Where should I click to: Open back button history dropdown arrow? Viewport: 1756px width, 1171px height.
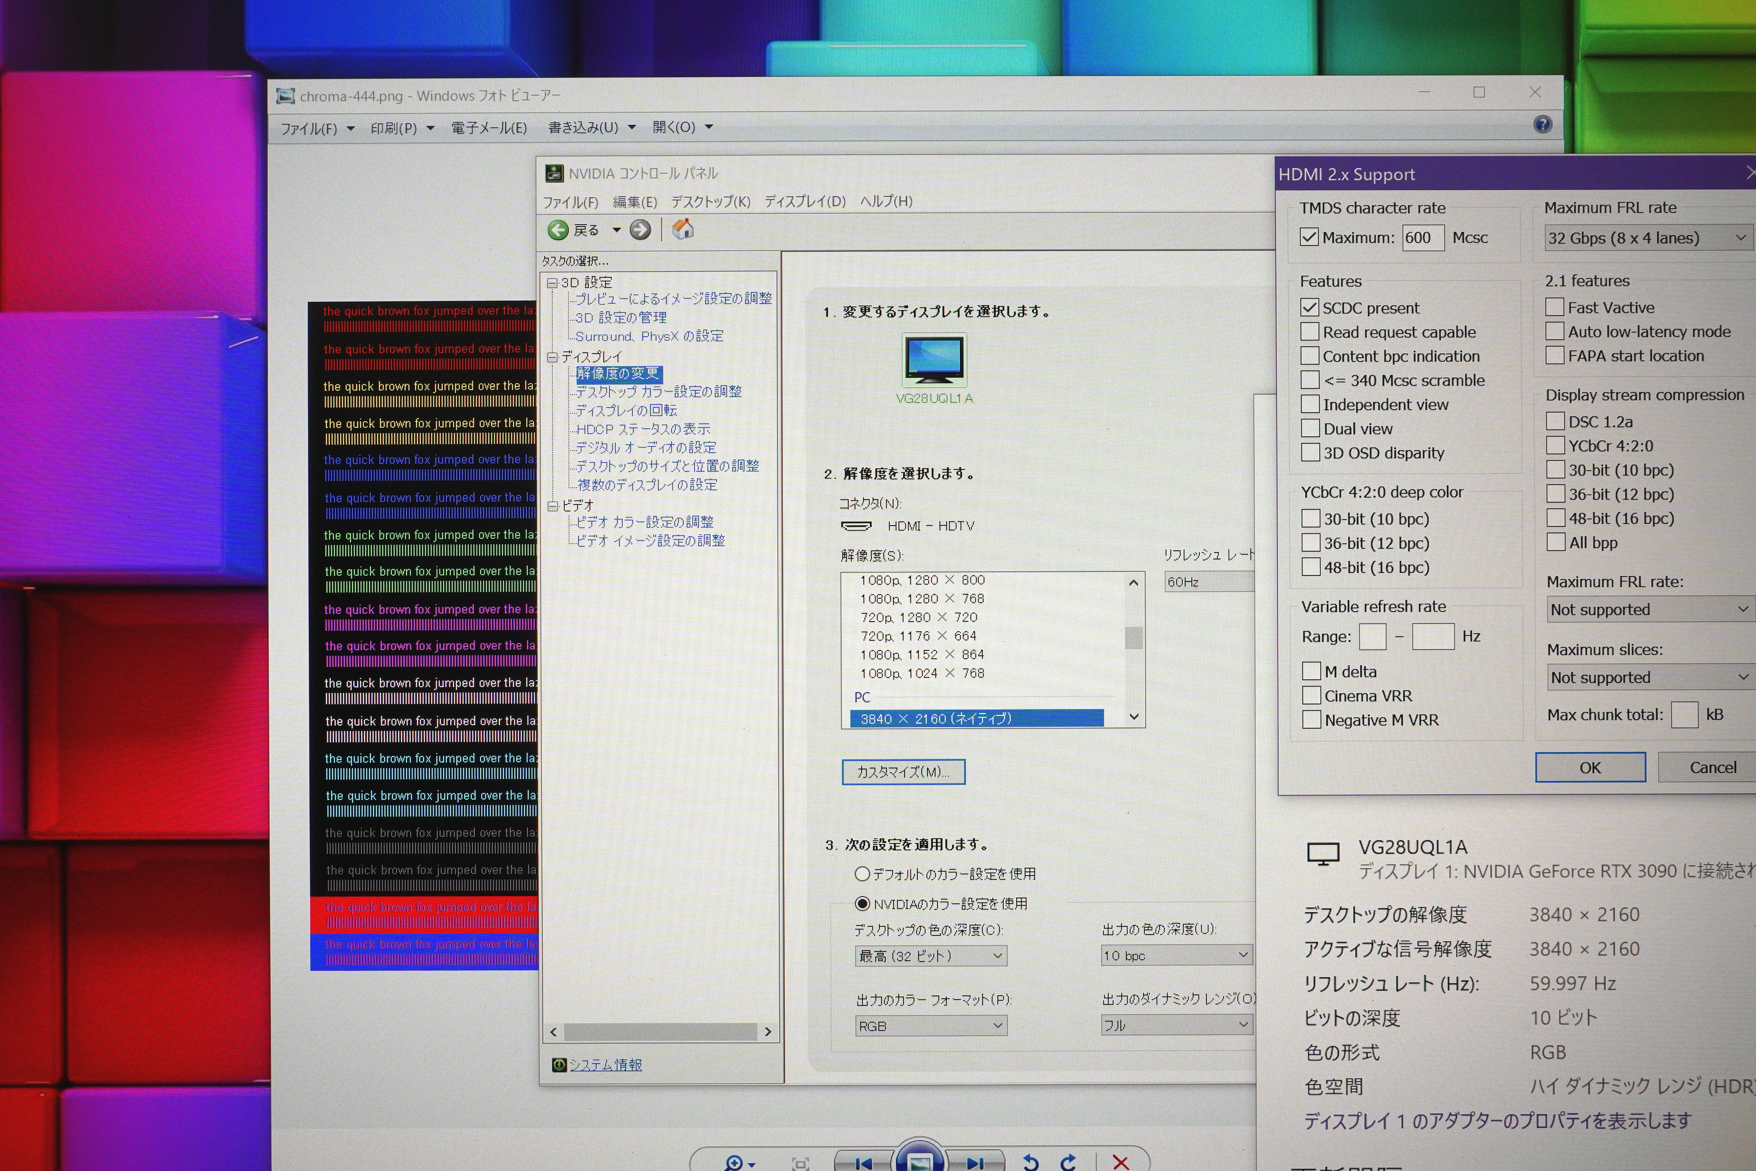[617, 230]
